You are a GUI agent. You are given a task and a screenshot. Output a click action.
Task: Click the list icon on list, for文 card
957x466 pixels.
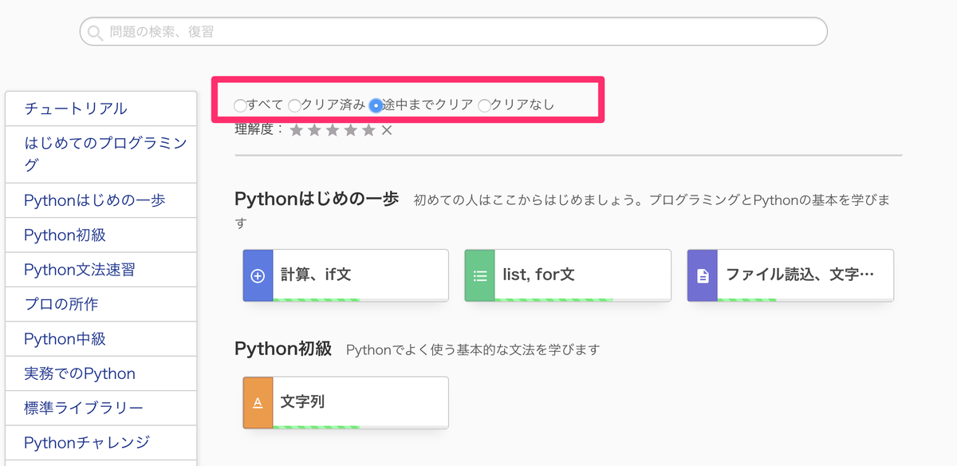(x=480, y=275)
